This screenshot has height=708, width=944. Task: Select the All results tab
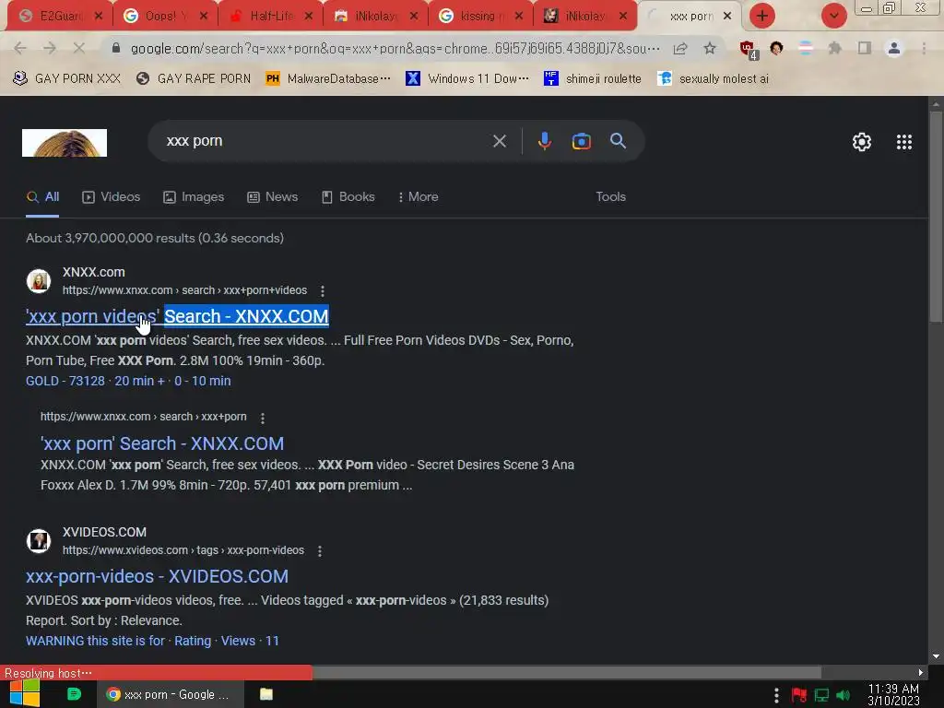click(42, 197)
